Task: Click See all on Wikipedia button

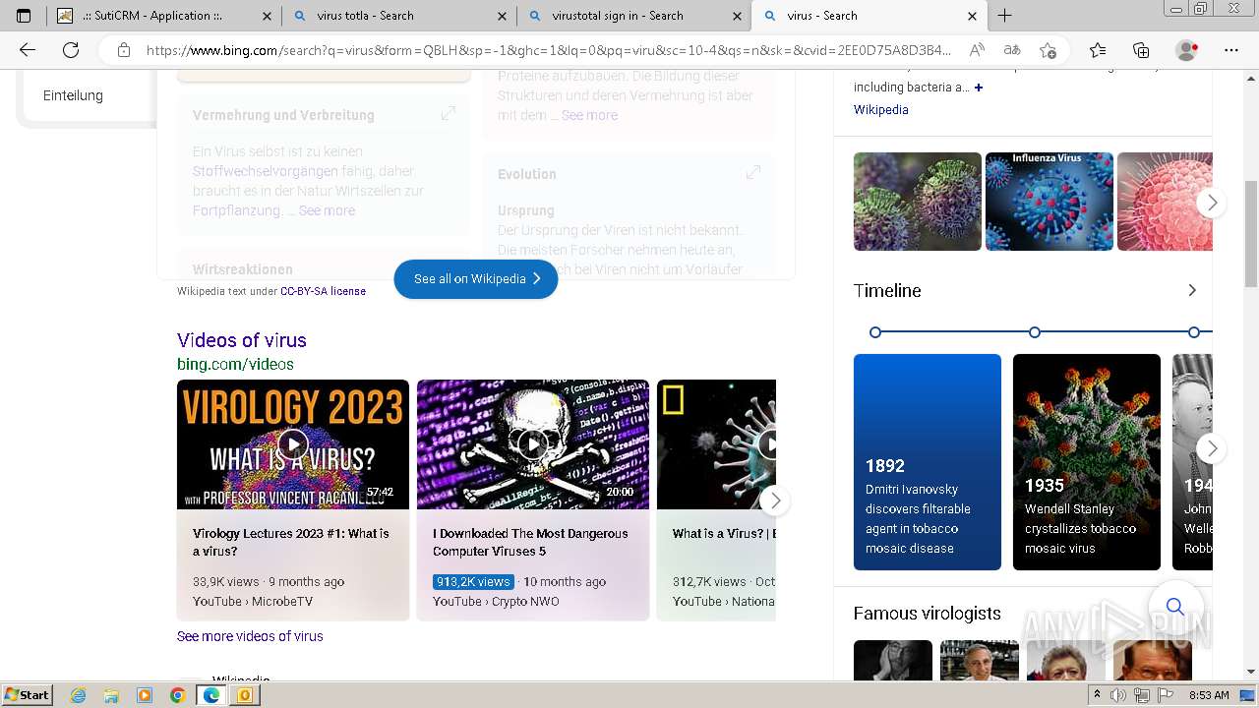Action: point(476,279)
